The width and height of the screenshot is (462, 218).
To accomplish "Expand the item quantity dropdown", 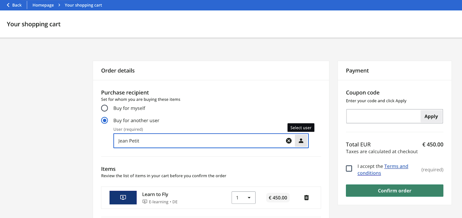I will 243,198.
